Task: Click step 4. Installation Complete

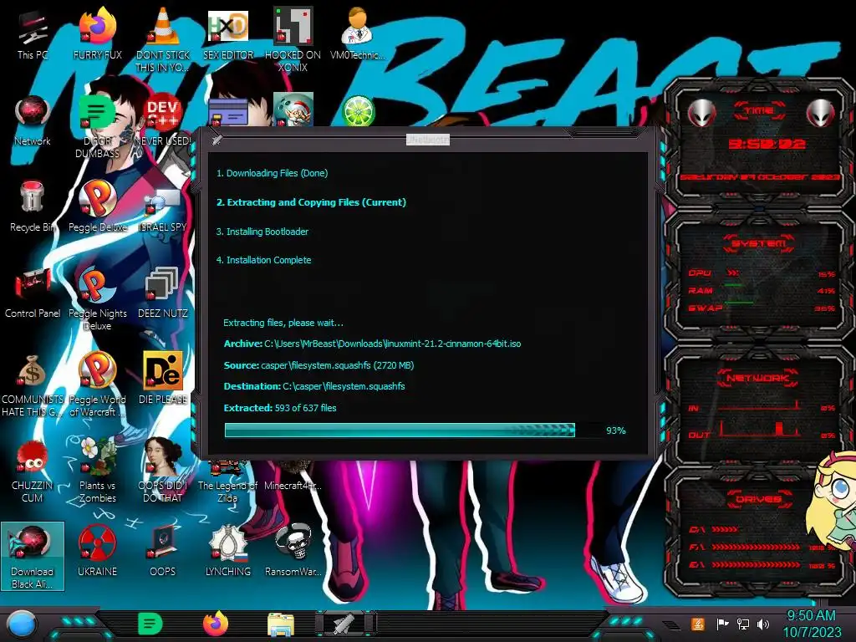Action: pos(263,260)
